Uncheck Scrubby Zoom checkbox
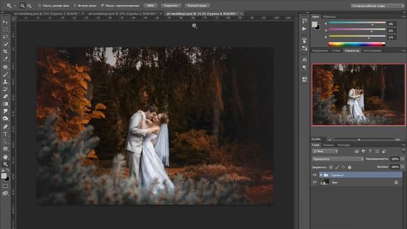This screenshot has height=229, width=407. pos(102,5)
